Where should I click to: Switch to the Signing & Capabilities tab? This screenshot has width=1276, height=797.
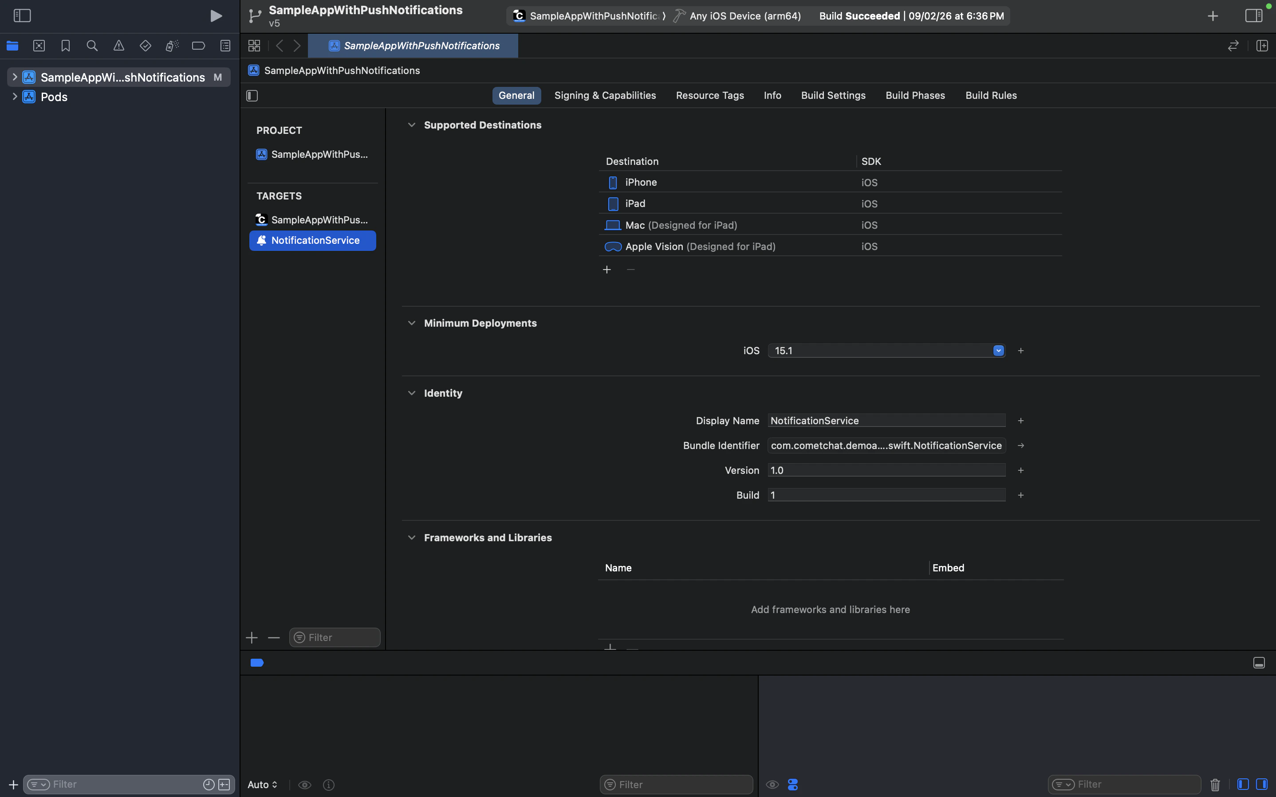605,95
